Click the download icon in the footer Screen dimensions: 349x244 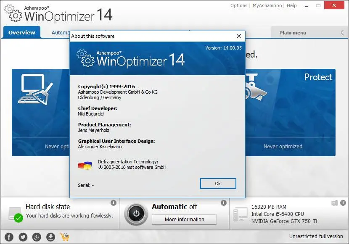tap(50, 237)
